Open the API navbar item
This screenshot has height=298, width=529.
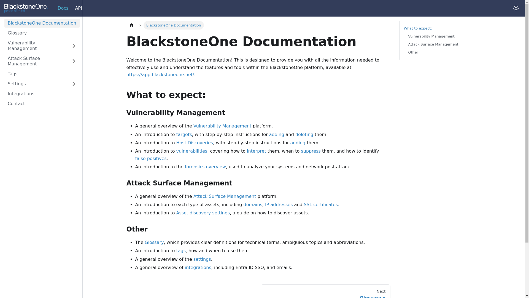coord(78,8)
